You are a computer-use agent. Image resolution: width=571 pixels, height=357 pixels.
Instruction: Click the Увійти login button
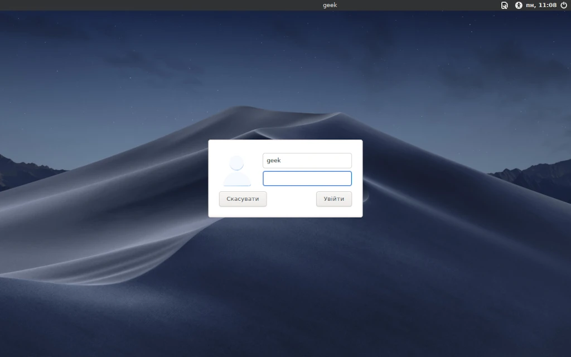[334, 199]
